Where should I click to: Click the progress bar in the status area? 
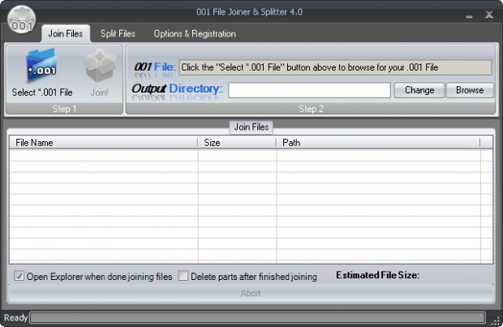click(x=257, y=318)
